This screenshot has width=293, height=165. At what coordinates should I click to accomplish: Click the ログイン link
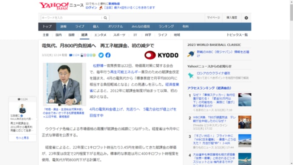pos(91,8)
